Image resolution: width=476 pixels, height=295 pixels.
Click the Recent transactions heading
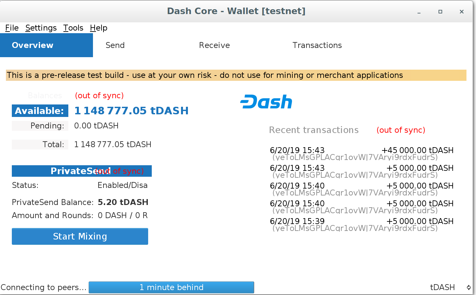(x=314, y=130)
